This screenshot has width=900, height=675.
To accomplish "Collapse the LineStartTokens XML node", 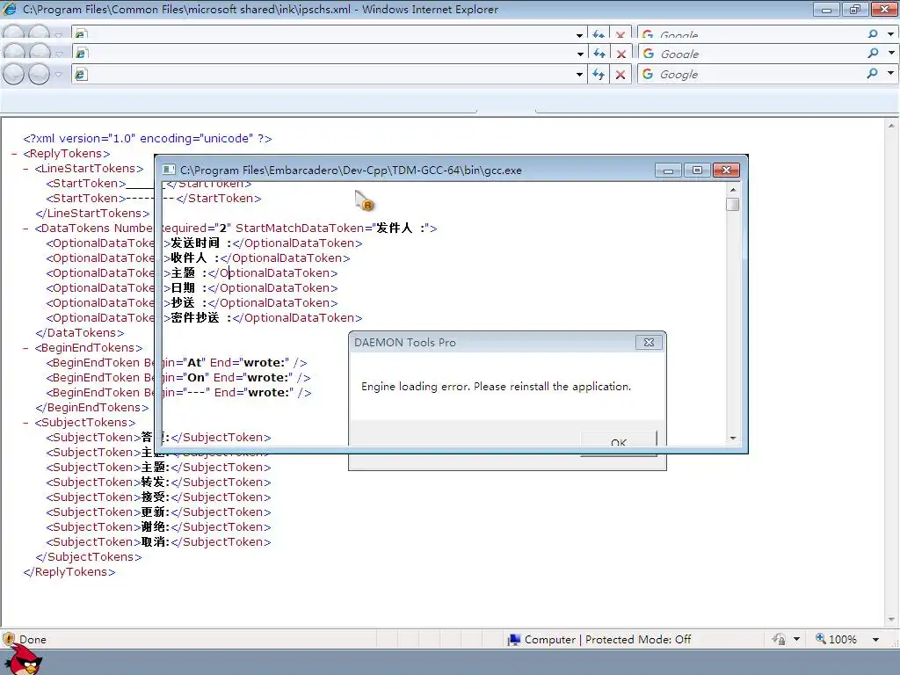I will tap(25, 169).
